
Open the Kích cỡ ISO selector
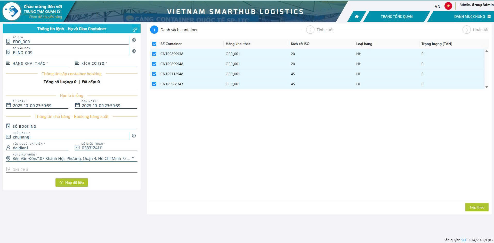[x=106, y=63]
